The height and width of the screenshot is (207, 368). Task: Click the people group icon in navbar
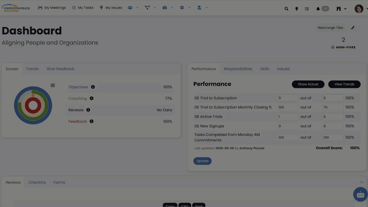[x=130, y=8]
